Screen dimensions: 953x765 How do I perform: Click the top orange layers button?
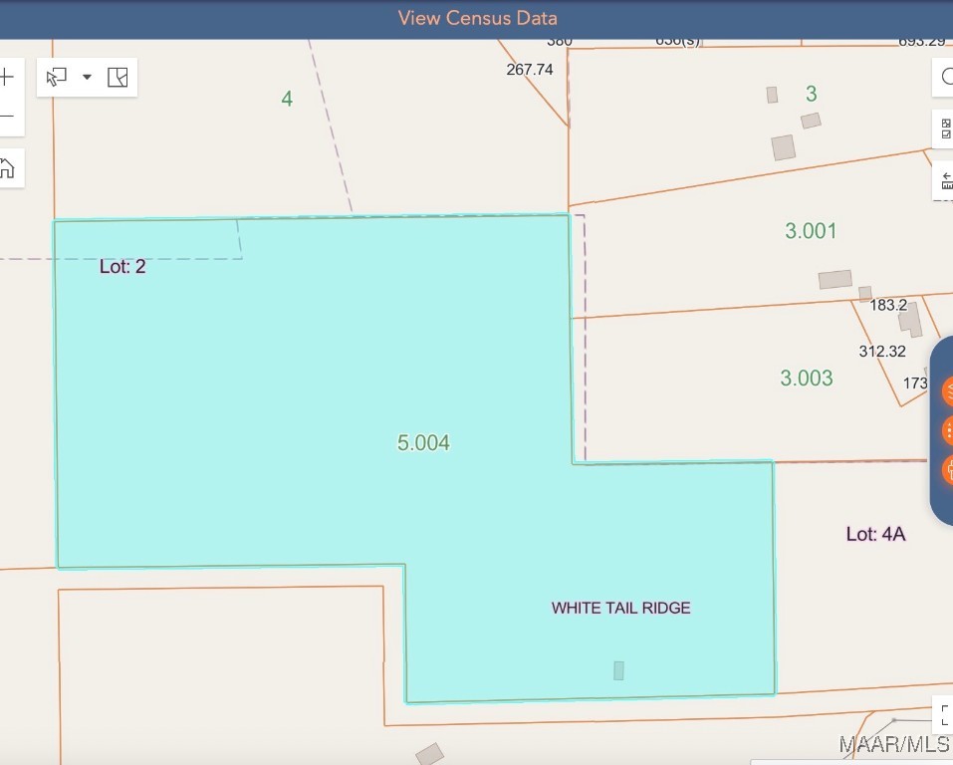pos(947,390)
